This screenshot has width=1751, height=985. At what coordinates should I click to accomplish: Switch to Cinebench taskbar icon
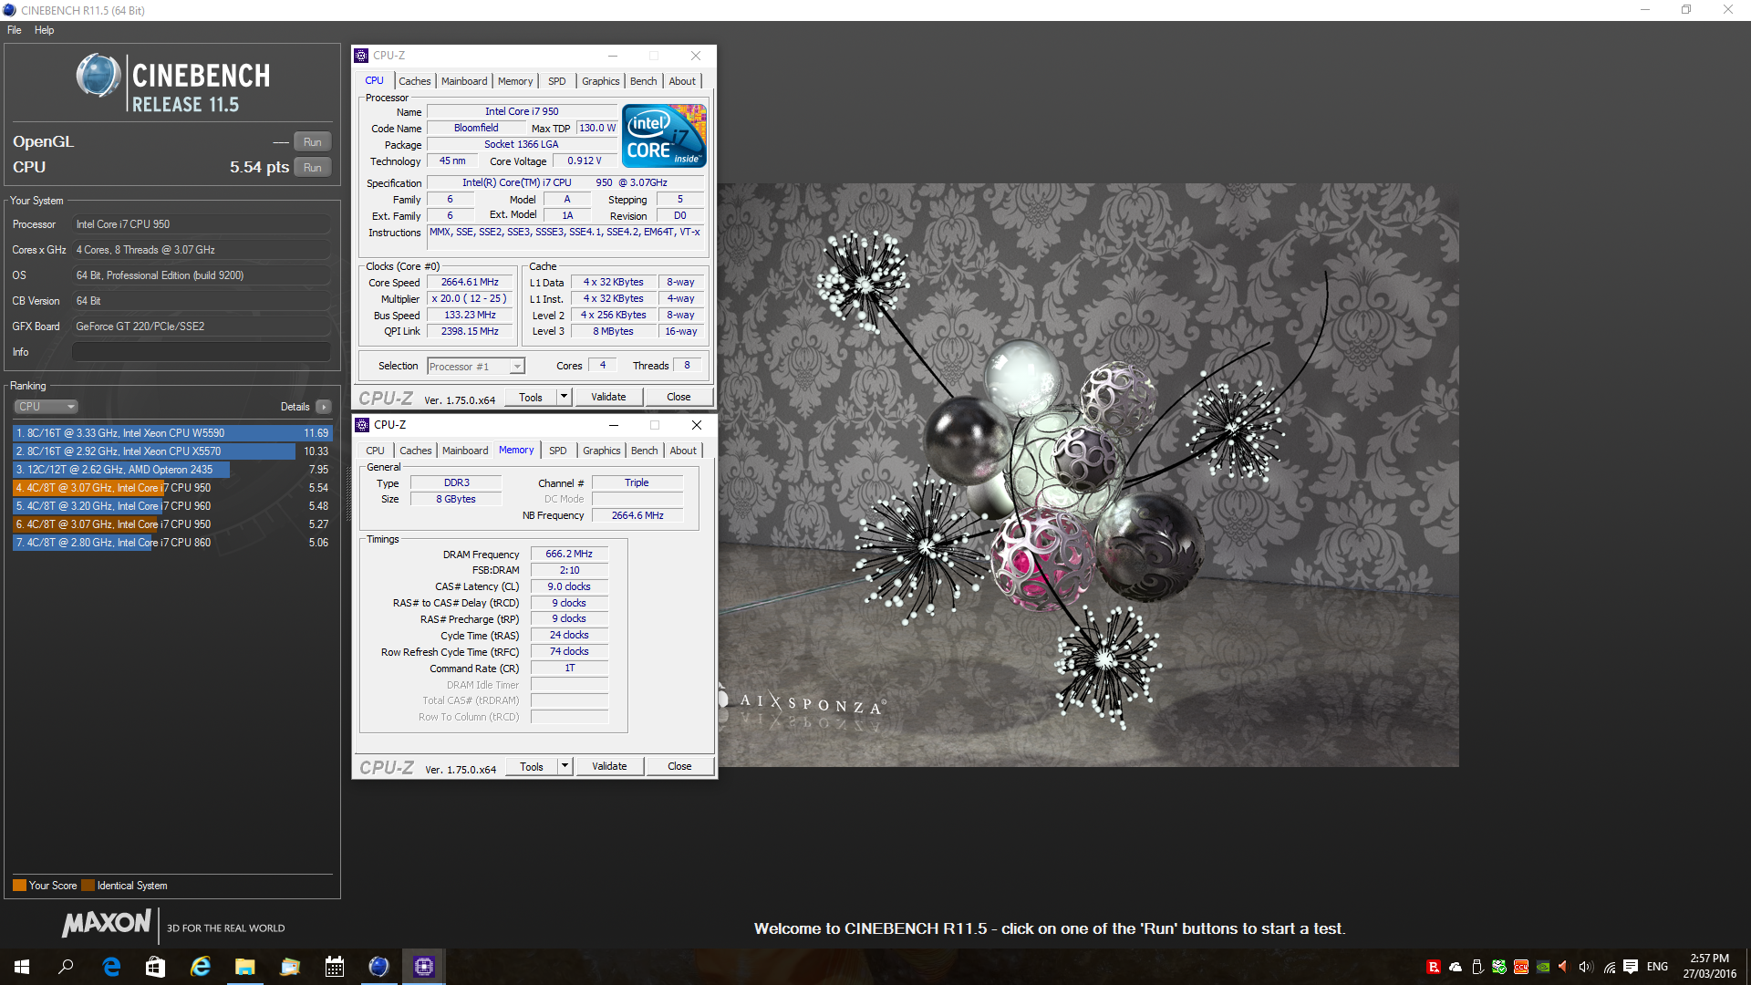click(x=378, y=967)
